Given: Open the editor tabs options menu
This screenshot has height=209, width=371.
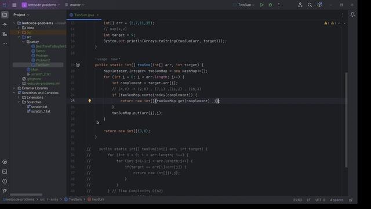Looking at the screenshot, I should pyautogui.click(x=343, y=15).
